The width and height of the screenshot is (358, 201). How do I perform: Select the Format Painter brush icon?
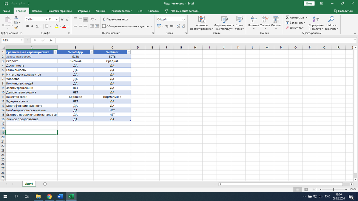[x=16, y=27]
